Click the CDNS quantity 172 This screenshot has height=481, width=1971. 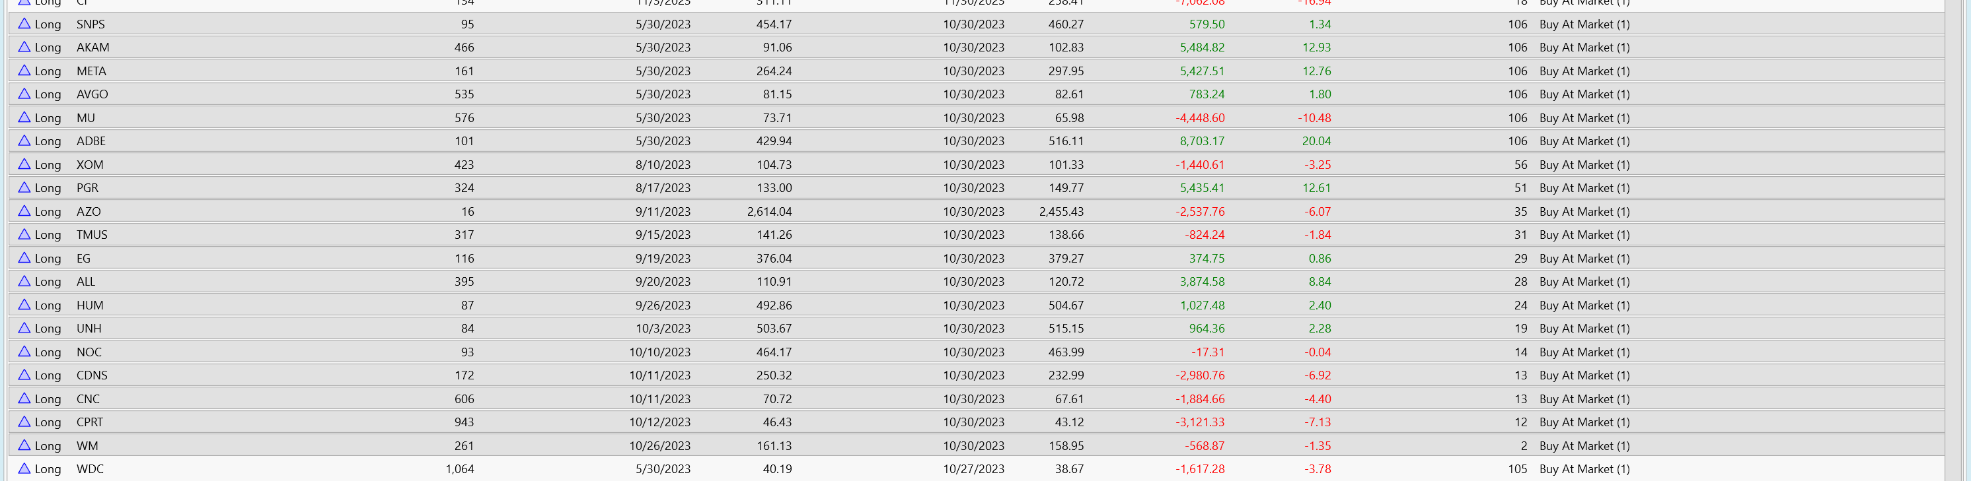[464, 375]
